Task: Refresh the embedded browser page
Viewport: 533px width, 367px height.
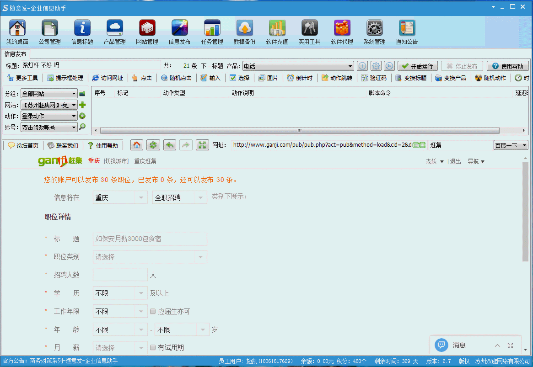Action: point(153,145)
